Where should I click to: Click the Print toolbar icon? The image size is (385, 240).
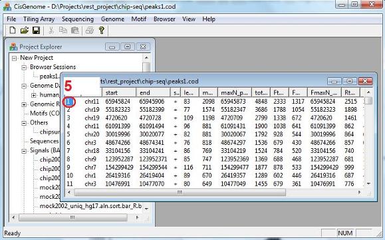(90, 31)
